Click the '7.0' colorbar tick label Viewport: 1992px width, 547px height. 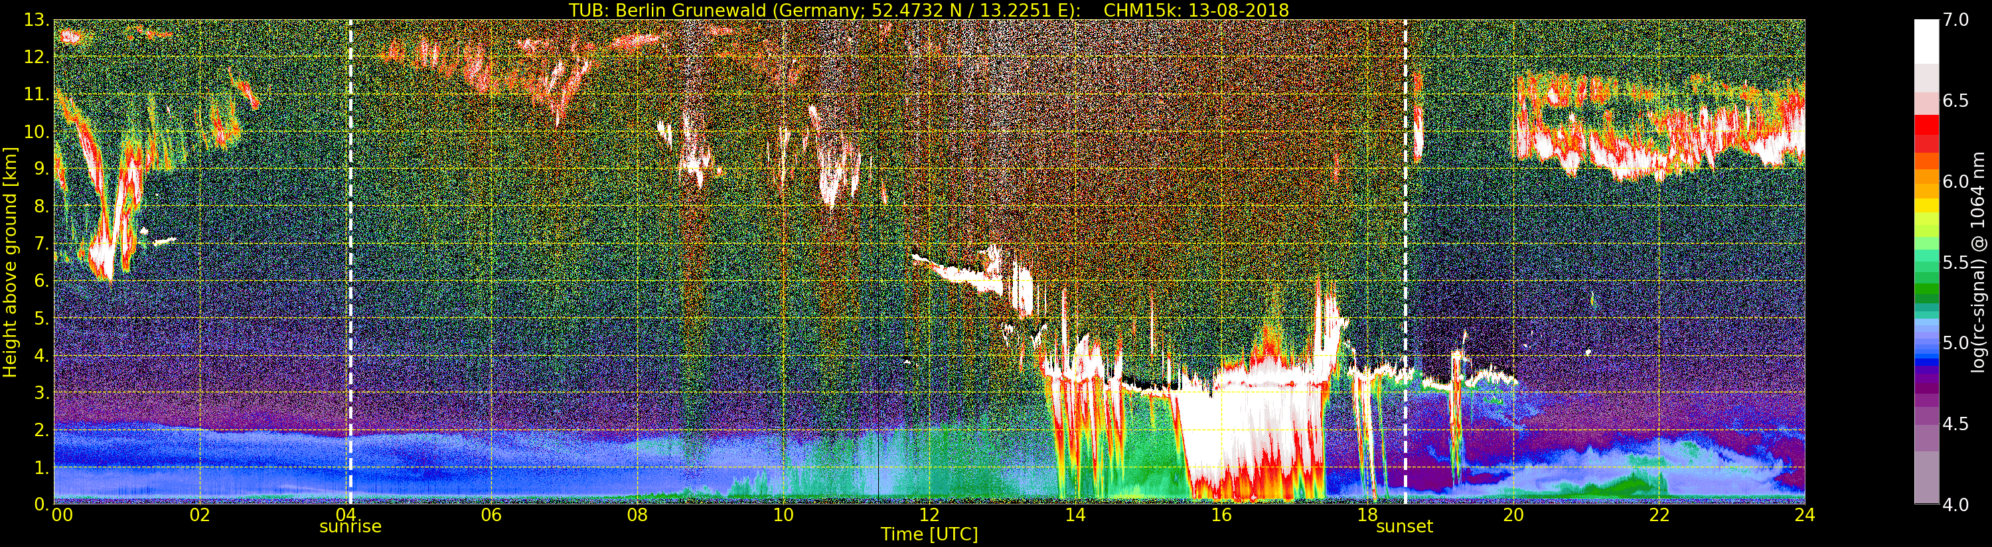1955,20
